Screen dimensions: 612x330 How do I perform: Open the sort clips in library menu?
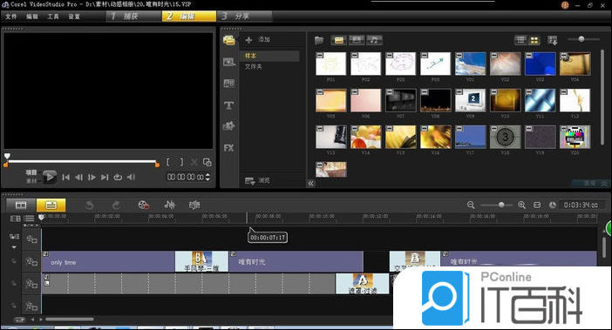point(553,40)
